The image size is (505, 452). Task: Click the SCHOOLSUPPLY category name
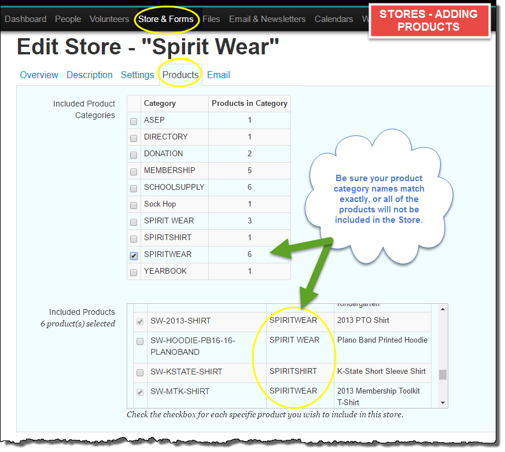[174, 187]
